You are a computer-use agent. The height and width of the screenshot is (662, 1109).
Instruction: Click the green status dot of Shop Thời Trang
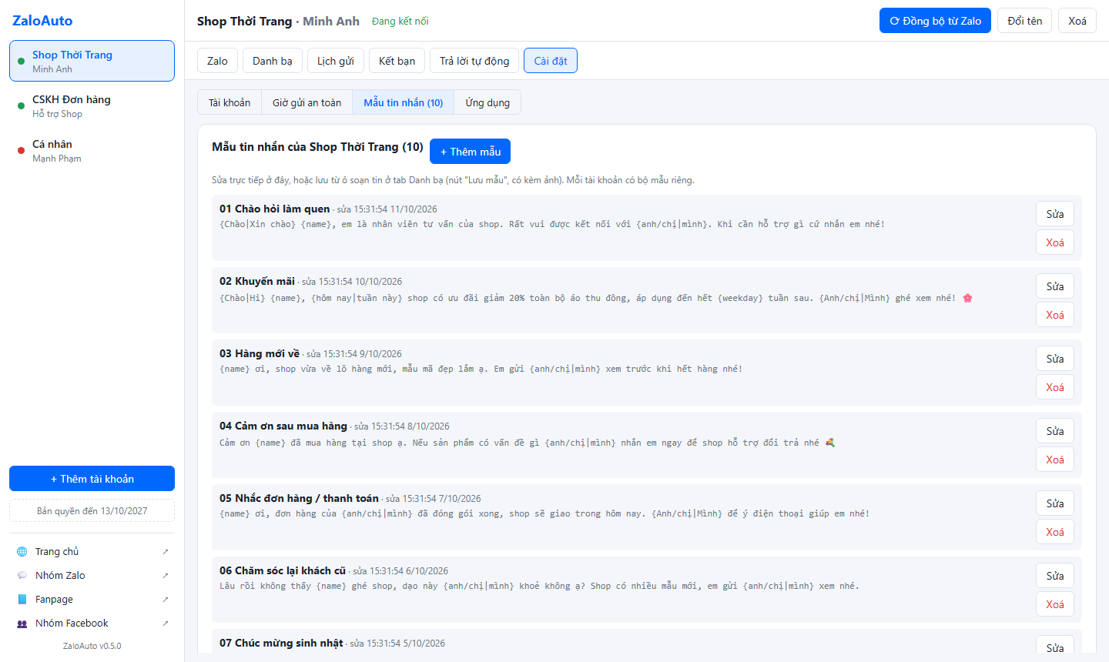tap(21, 62)
